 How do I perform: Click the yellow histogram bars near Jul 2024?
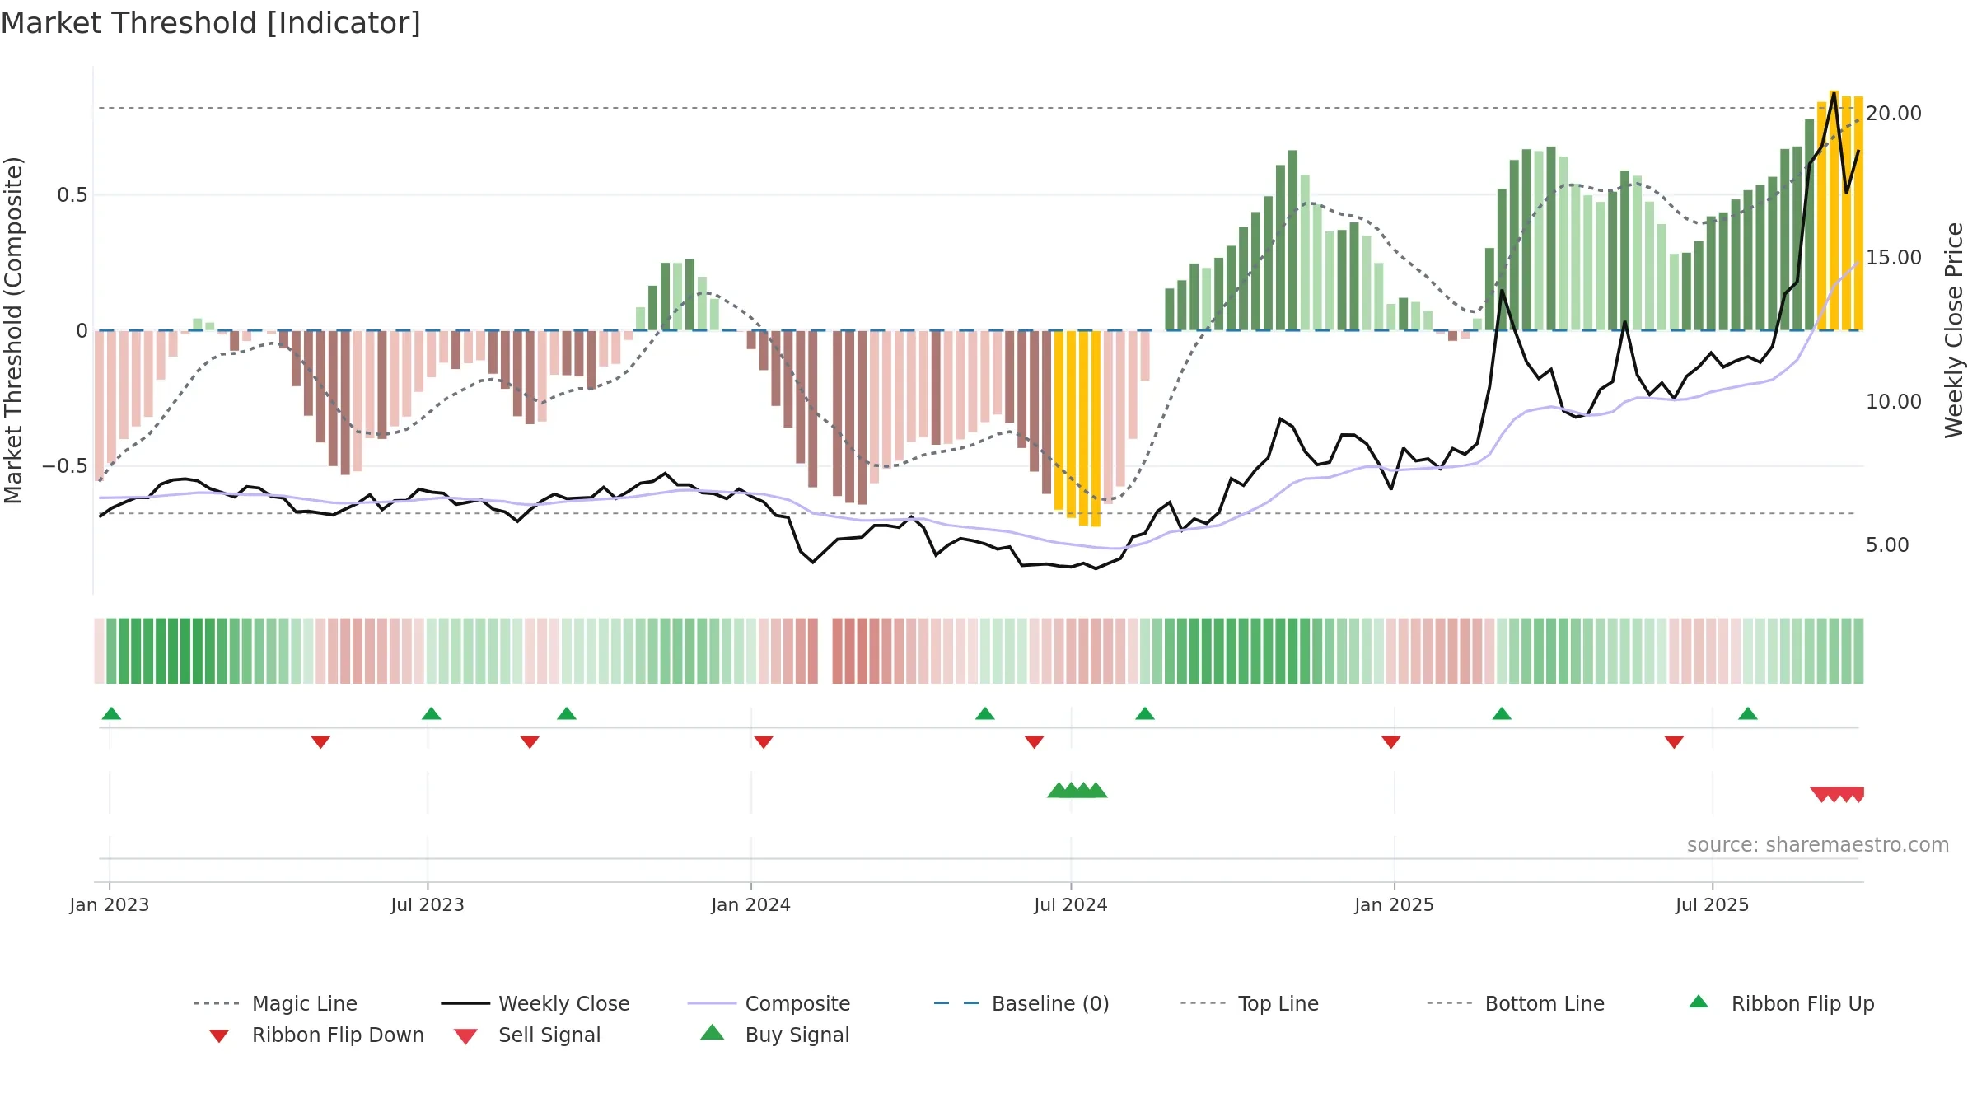tap(1077, 428)
